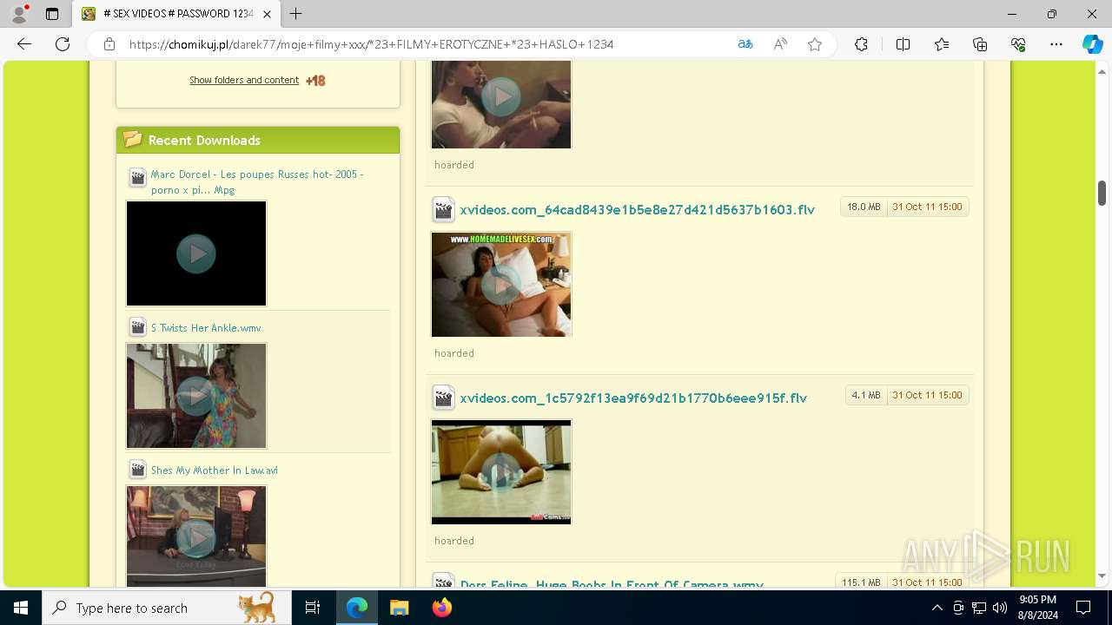Click the Type here to search box
This screenshot has width=1112, height=625.
[x=167, y=608]
